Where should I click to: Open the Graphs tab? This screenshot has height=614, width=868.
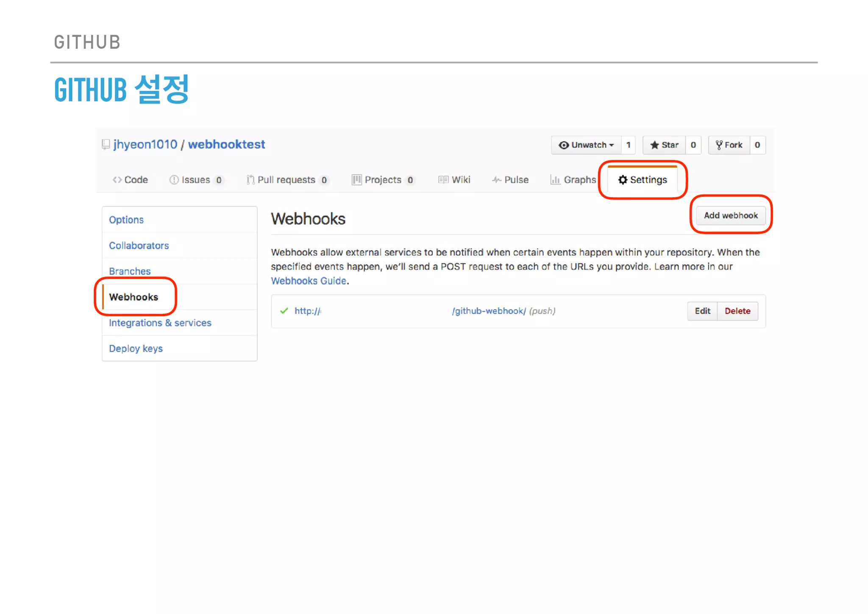pos(573,180)
